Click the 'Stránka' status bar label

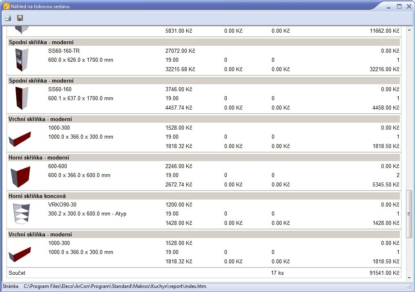click(x=10, y=287)
